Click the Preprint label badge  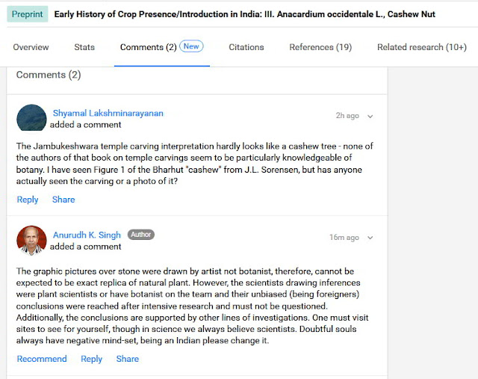coord(28,14)
